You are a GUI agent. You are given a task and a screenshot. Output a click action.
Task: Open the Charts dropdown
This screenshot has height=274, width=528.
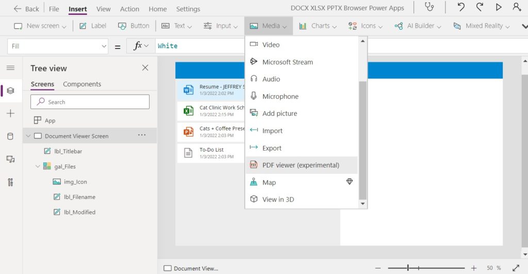click(318, 26)
